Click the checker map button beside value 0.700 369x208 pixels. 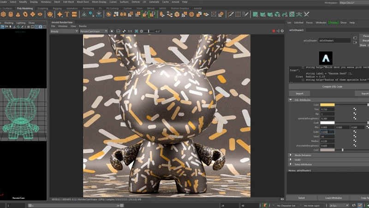coord(355,109)
